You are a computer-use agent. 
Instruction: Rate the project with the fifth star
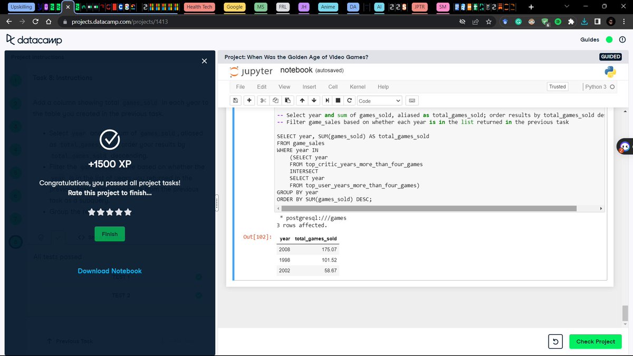(128, 212)
